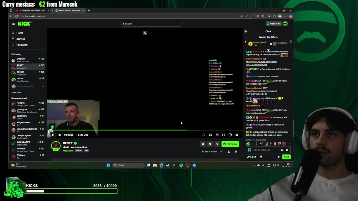Open kidgreatness recommended channel
The width and height of the screenshot is (358, 201).
(x=28, y=123)
